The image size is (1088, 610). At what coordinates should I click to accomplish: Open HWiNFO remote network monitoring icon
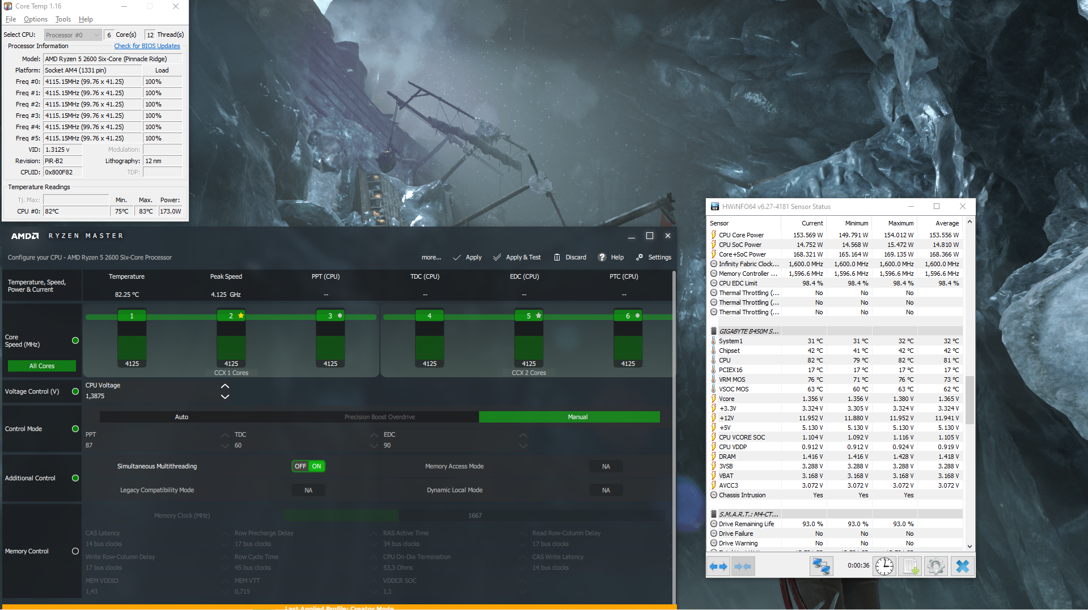point(821,566)
